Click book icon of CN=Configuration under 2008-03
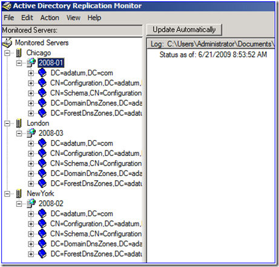This screenshot has height=267, width=279. [42, 154]
